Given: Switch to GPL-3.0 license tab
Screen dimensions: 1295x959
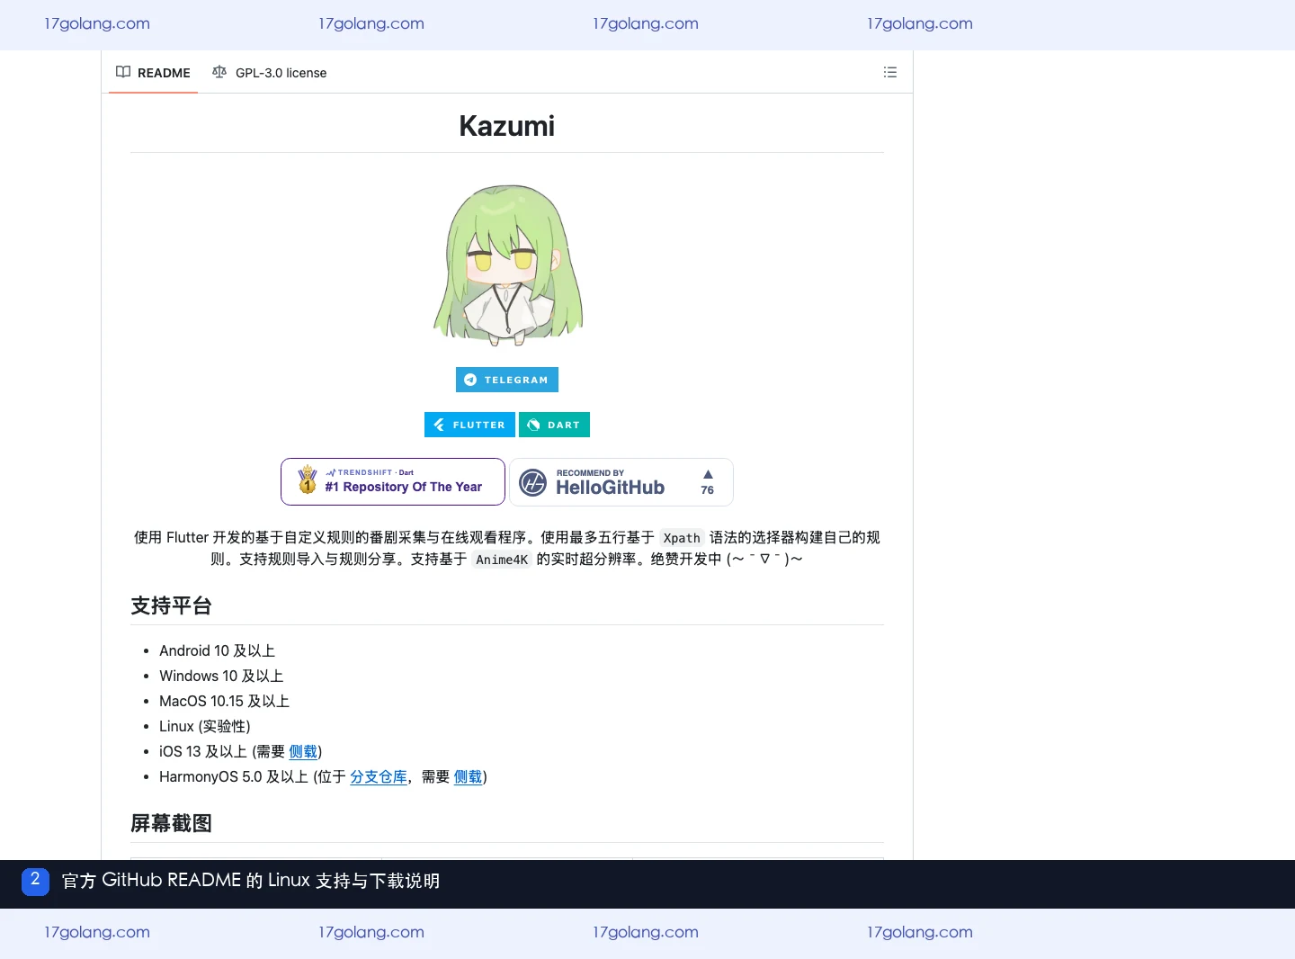Looking at the screenshot, I should pos(270,73).
